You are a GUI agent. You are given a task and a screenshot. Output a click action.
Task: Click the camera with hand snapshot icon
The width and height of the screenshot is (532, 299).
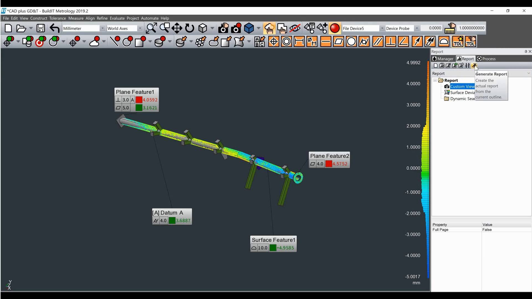(223, 28)
